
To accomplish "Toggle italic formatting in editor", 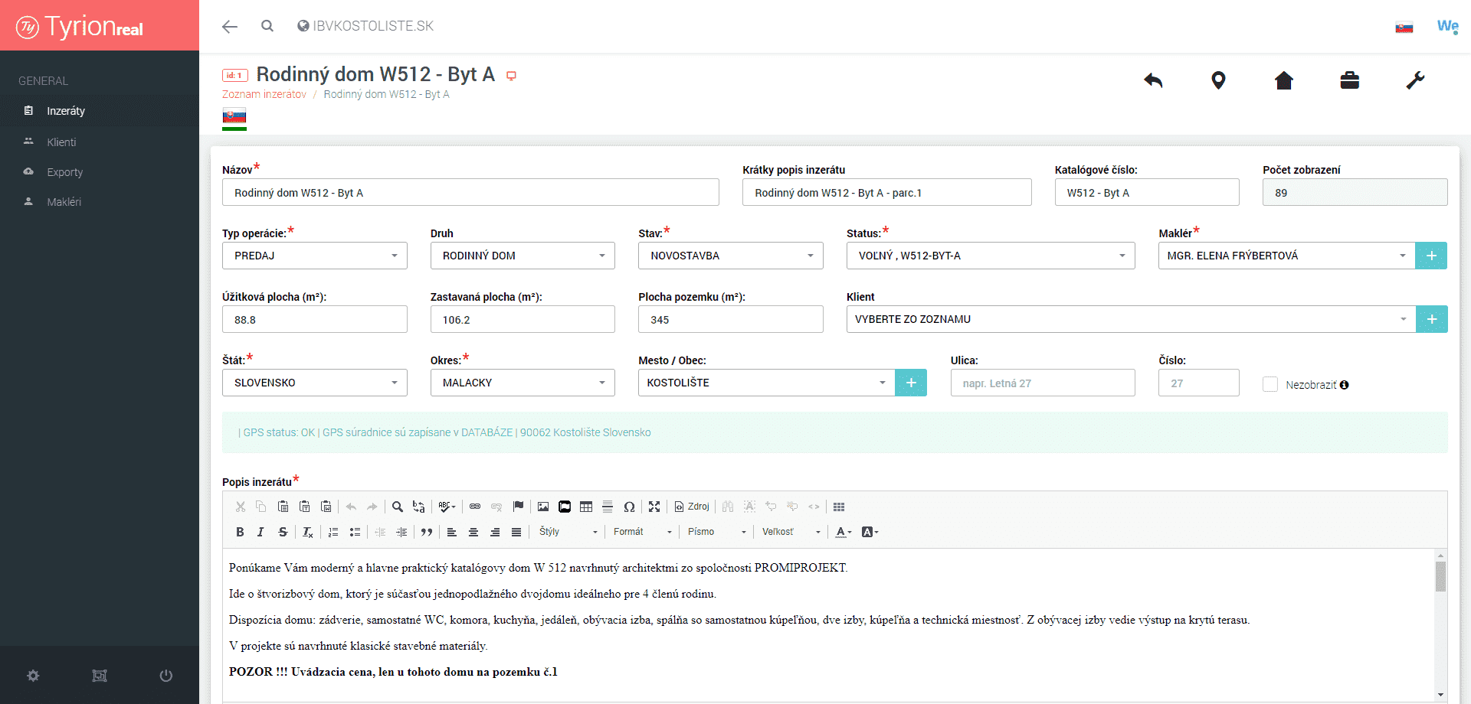I will pyautogui.click(x=260, y=532).
